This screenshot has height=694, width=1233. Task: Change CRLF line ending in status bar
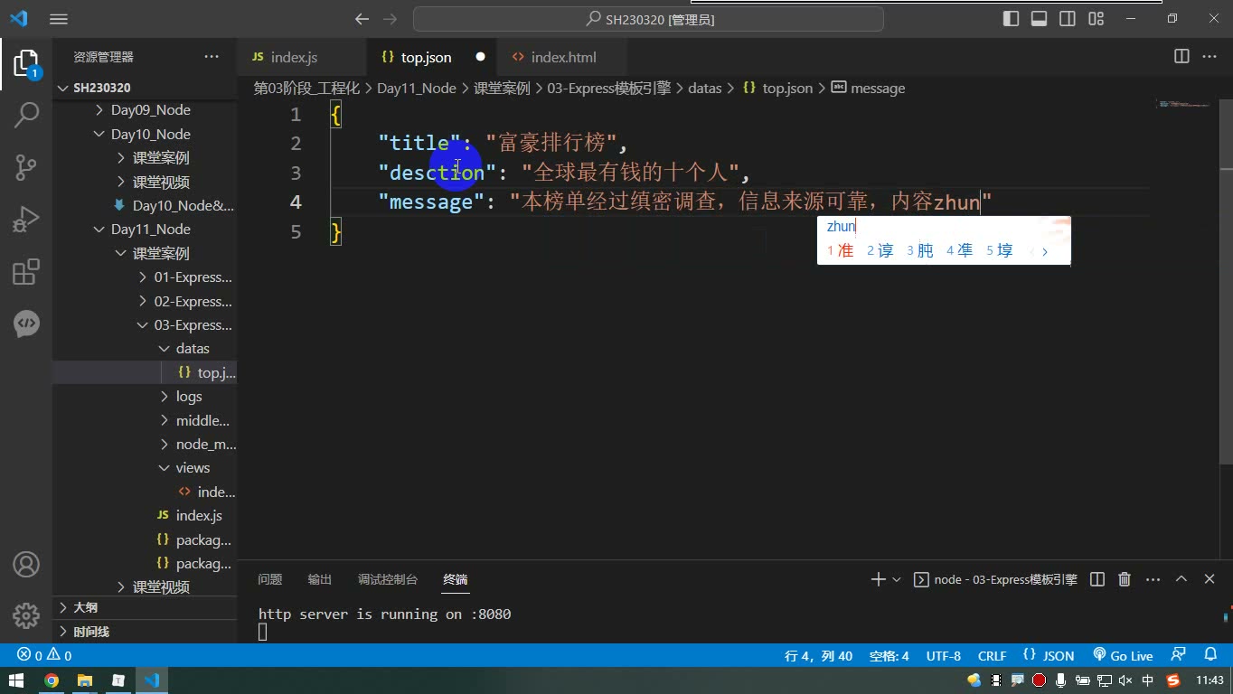[992, 655]
